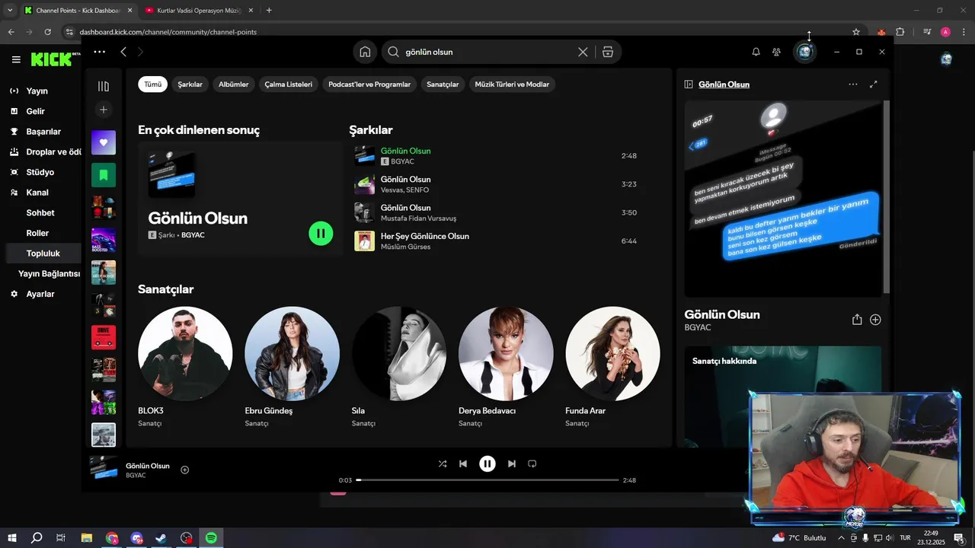The width and height of the screenshot is (975, 548).
Task: Open a new Chrome tab
Action: [x=269, y=11]
